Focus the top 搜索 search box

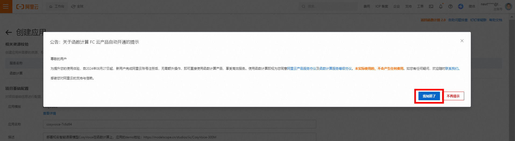click(x=328, y=6)
